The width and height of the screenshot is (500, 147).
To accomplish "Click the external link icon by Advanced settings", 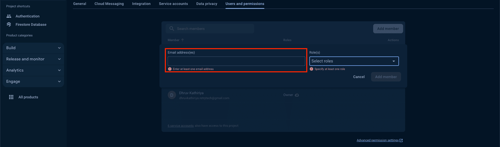I will [401, 140].
